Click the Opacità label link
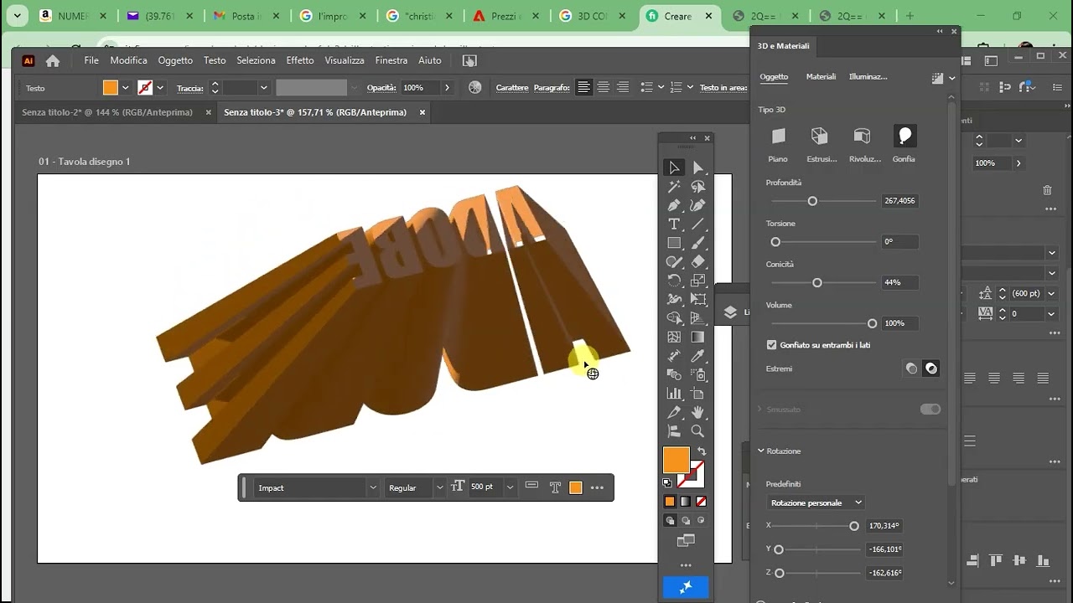1073x603 pixels. coord(381,87)
